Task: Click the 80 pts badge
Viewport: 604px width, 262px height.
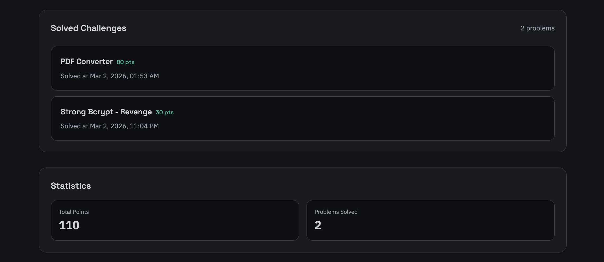Action: [125, 62]
